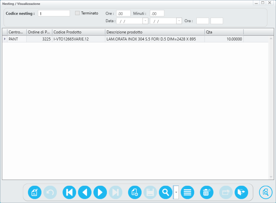This screenshot has width=276, height=203.
Task: Click the second date field
Action: pyautogui.click(x=163, y=21)
